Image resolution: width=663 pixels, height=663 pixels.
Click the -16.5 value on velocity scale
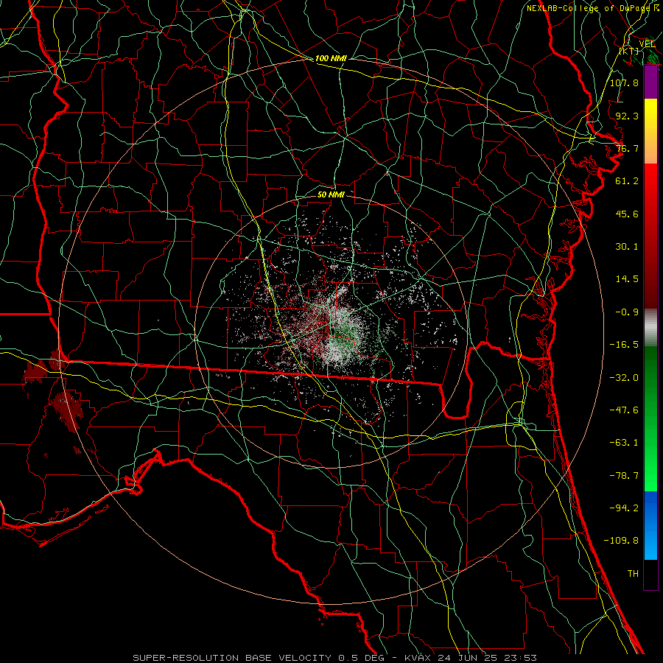point(624,345)
